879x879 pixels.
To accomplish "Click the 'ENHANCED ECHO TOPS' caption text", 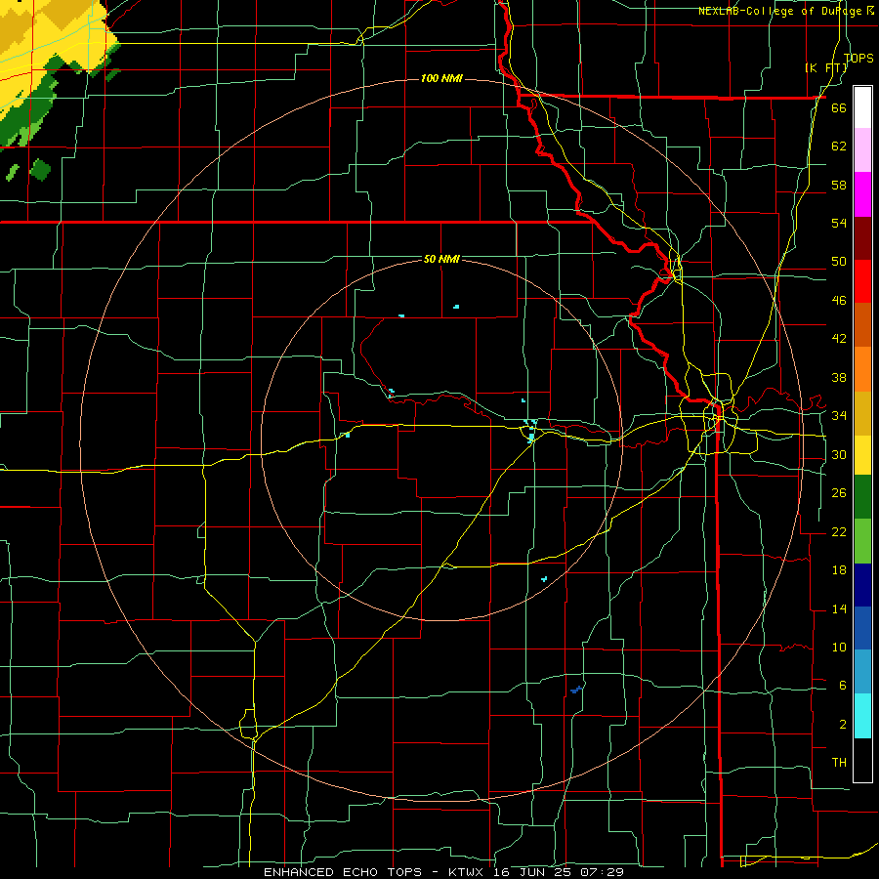I will pyautogui.click(x=343, y=872).
